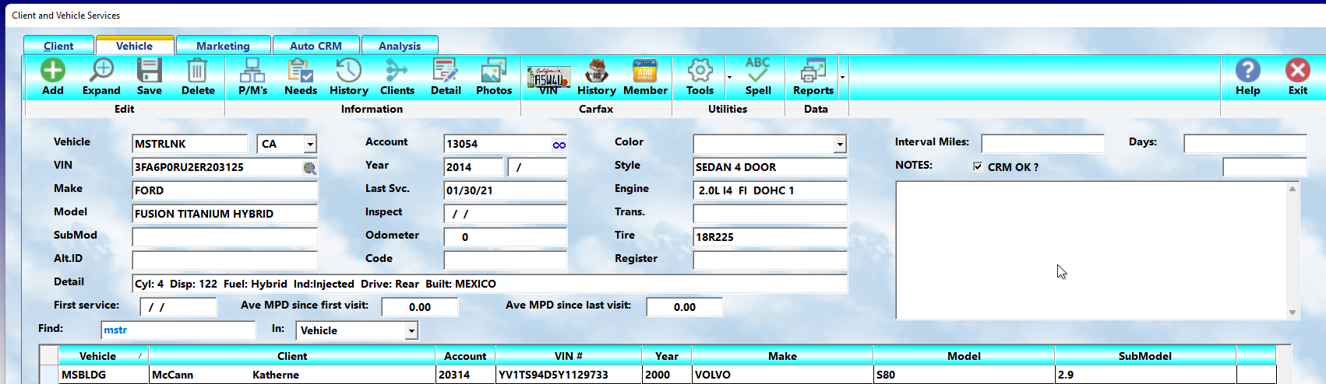
Task: Click the Model field FUSION TITANIUM HYBRID
Action: [x=225, y=214]
